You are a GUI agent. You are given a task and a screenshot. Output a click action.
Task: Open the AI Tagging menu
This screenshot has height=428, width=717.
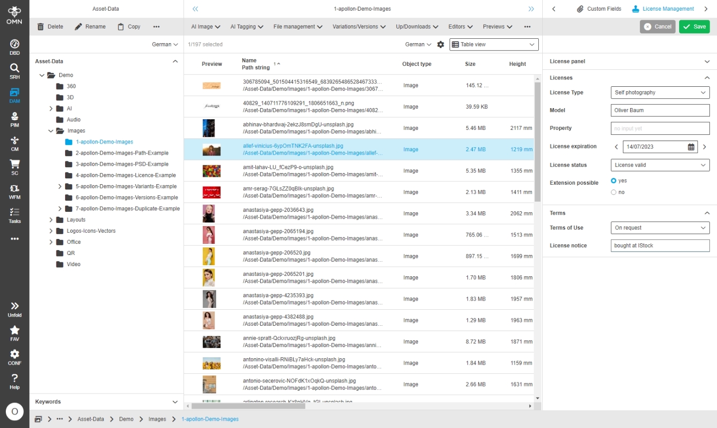(247, 27)
